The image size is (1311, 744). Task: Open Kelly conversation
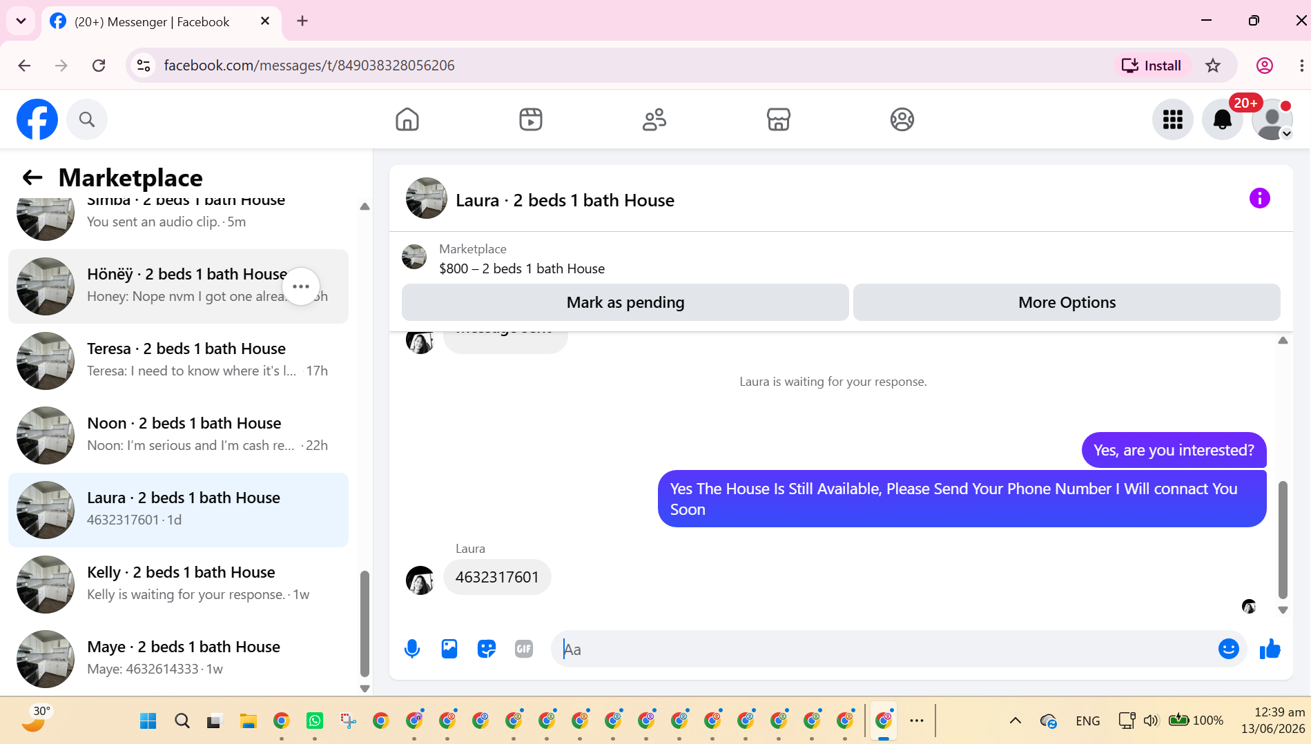tap(178, 585)
